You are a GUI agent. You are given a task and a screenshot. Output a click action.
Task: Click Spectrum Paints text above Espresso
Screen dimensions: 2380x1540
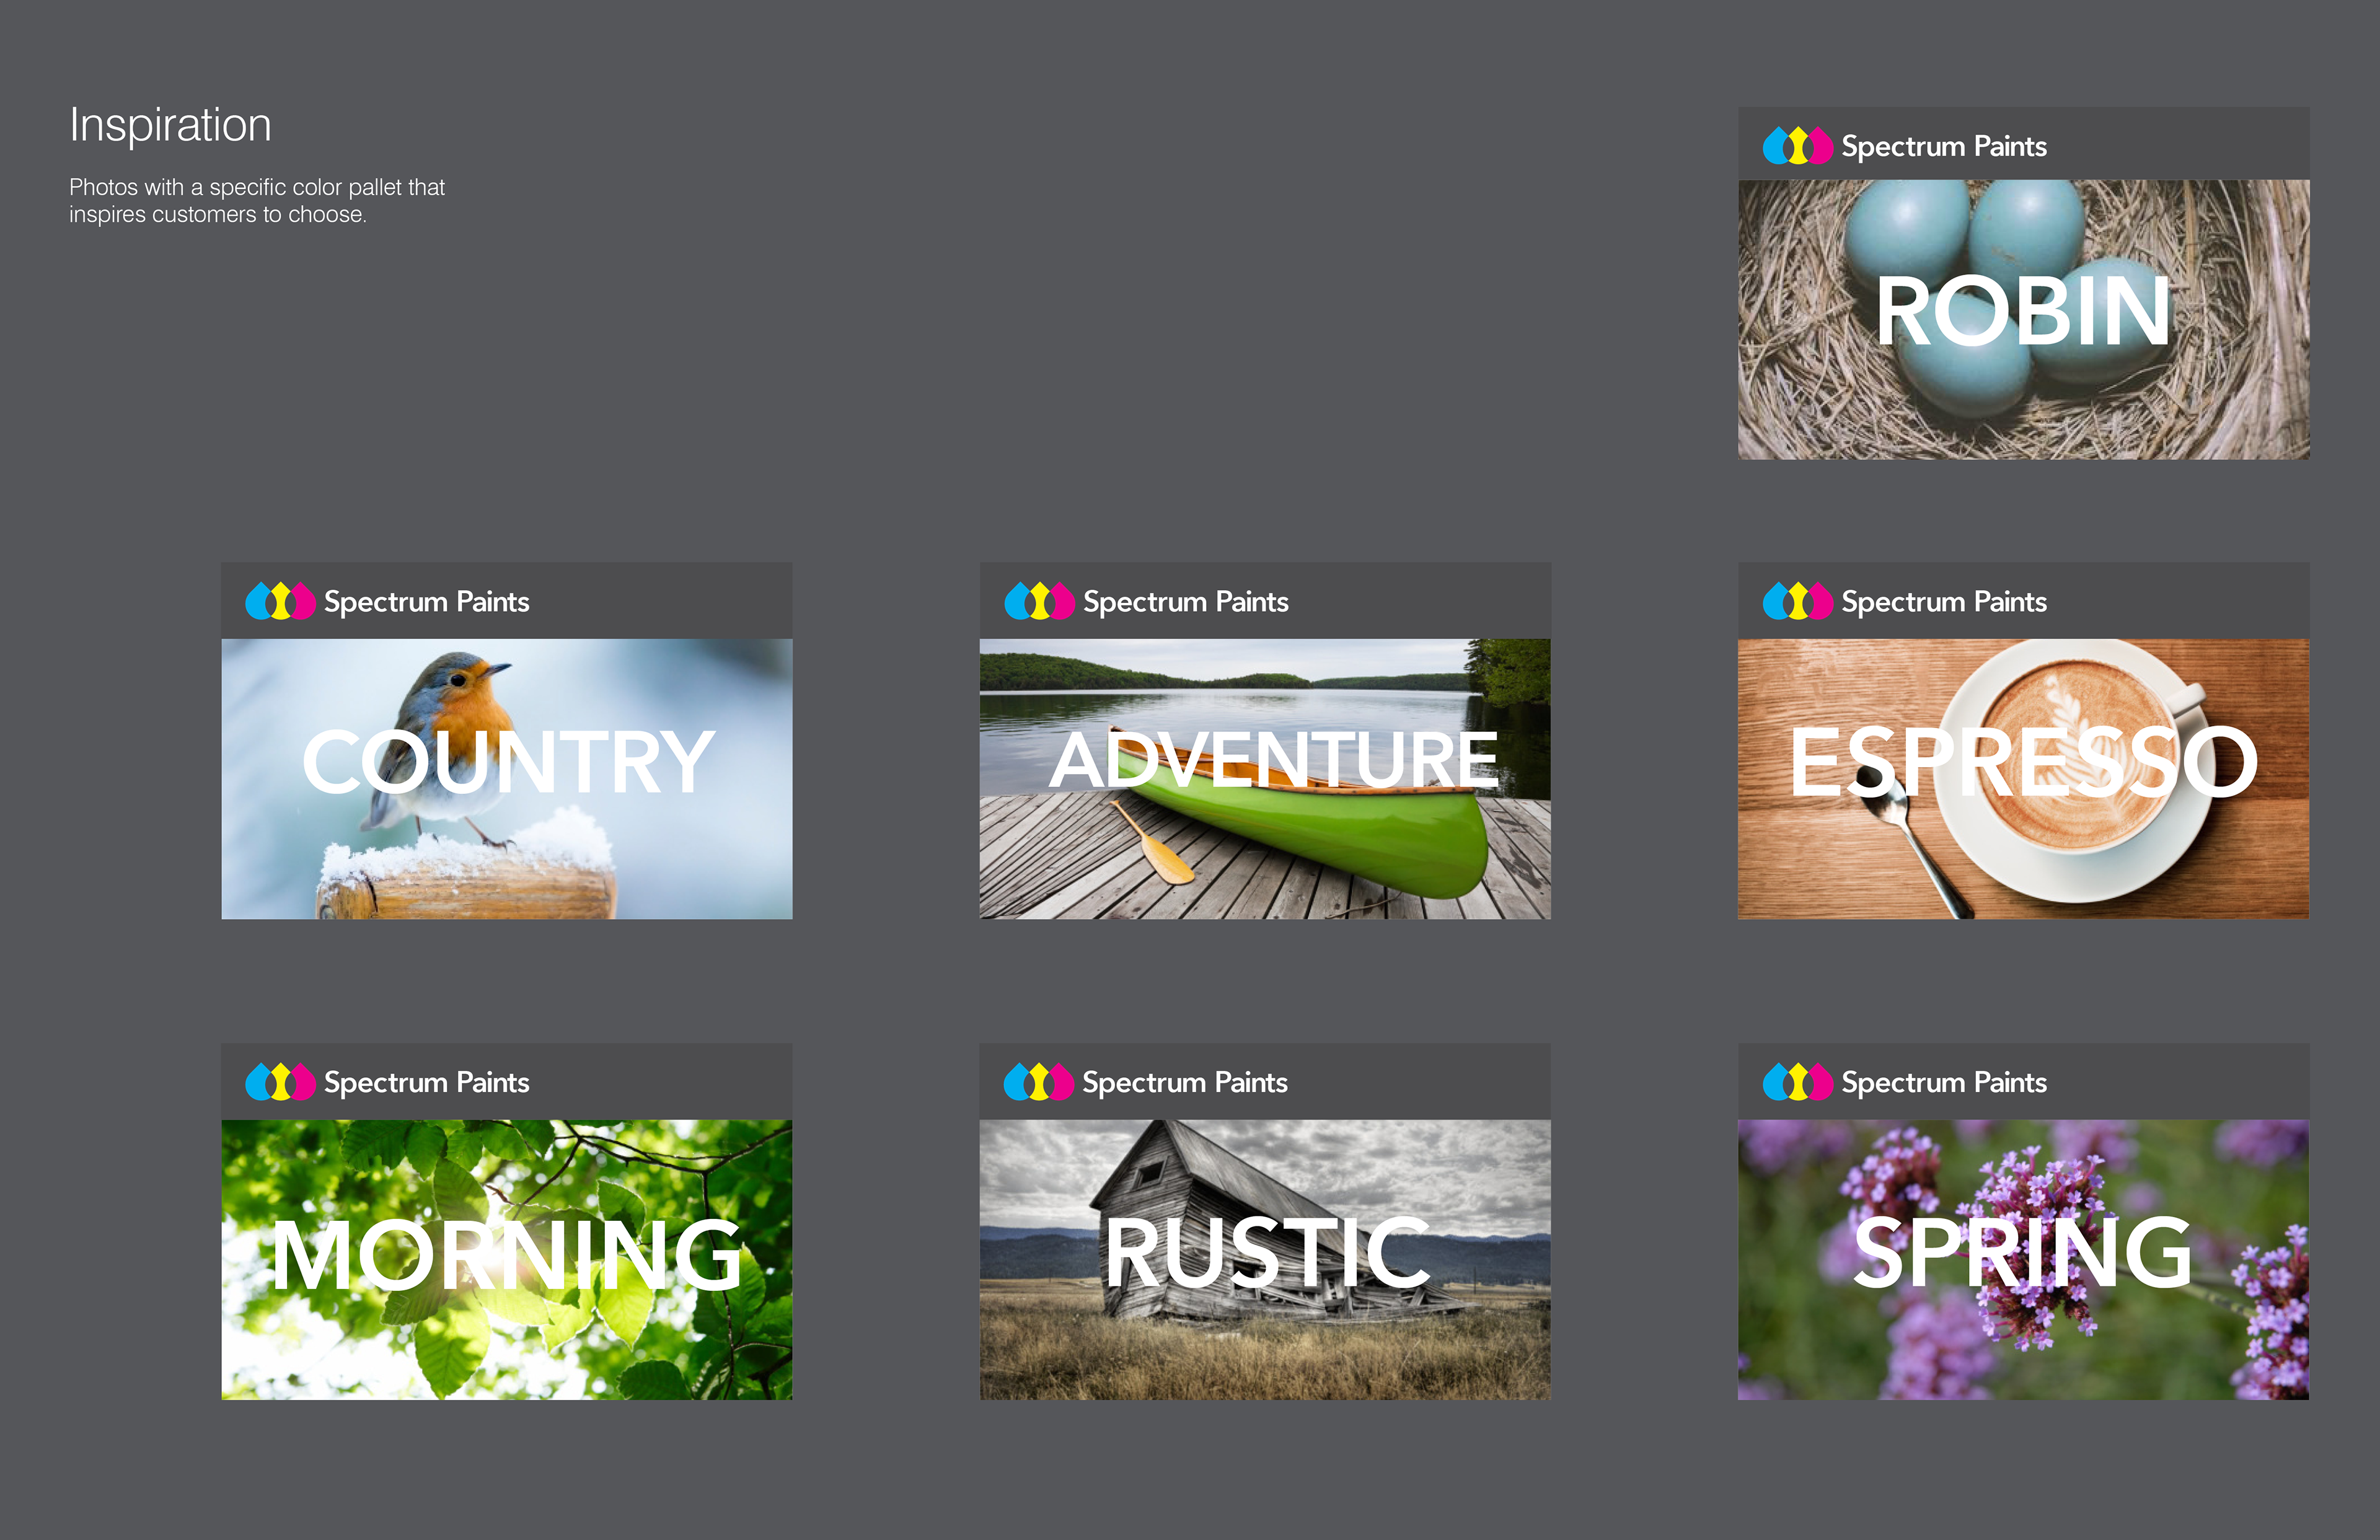tap(1943, 602)
